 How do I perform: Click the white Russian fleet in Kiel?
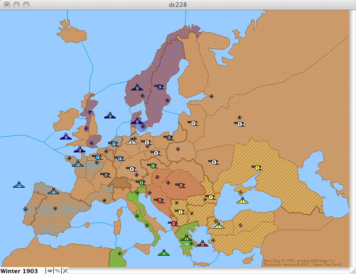[x=132, y=141]
